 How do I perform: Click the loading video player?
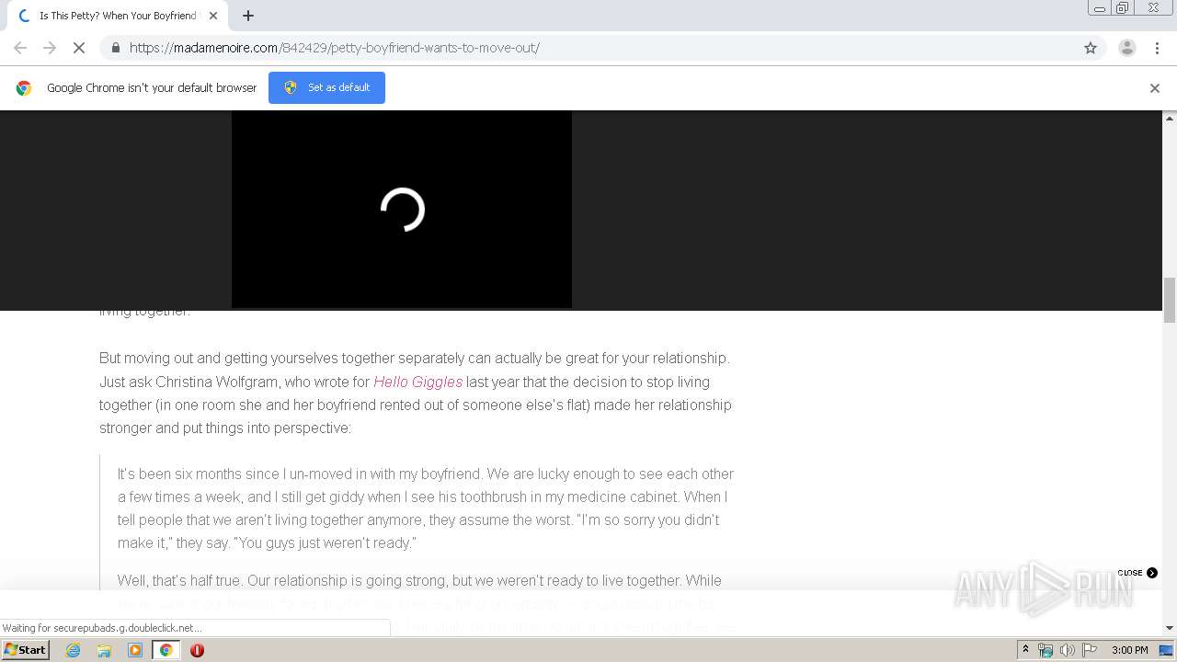pos(402,210)
